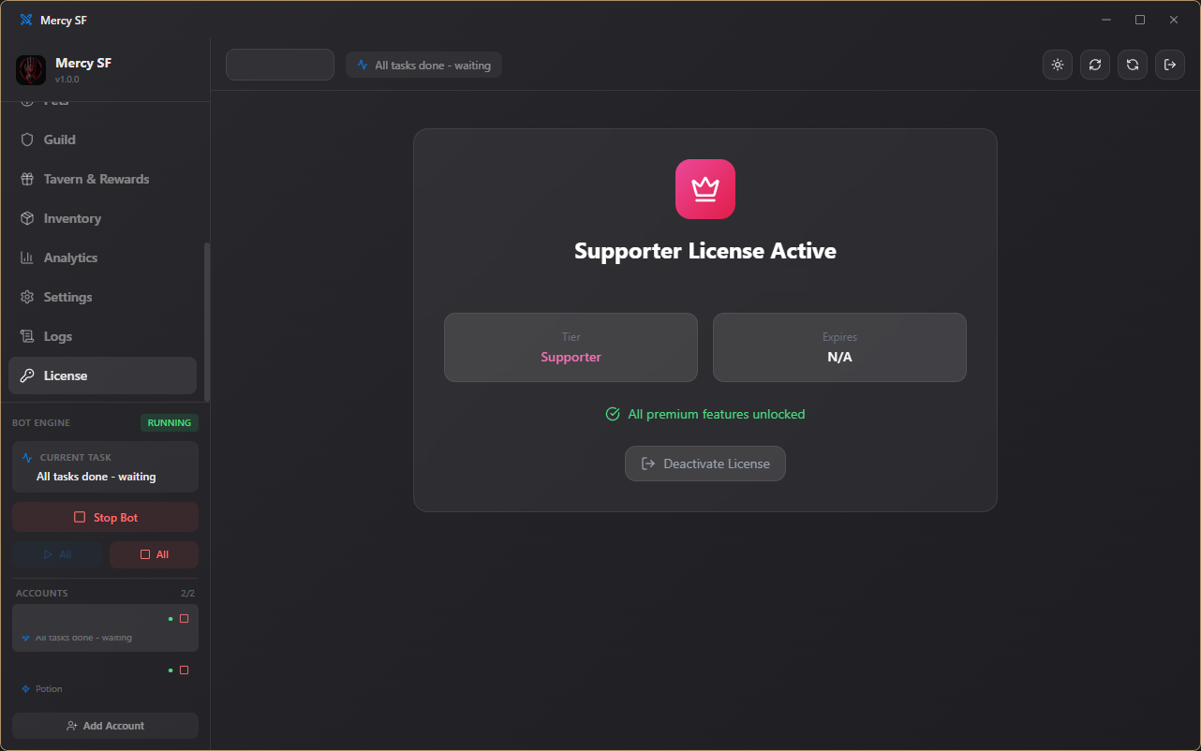Image resolution: width=1201 pixels, height=751 pixels.
Task: Click the Expires N/A card
Action: pos(839,347)
